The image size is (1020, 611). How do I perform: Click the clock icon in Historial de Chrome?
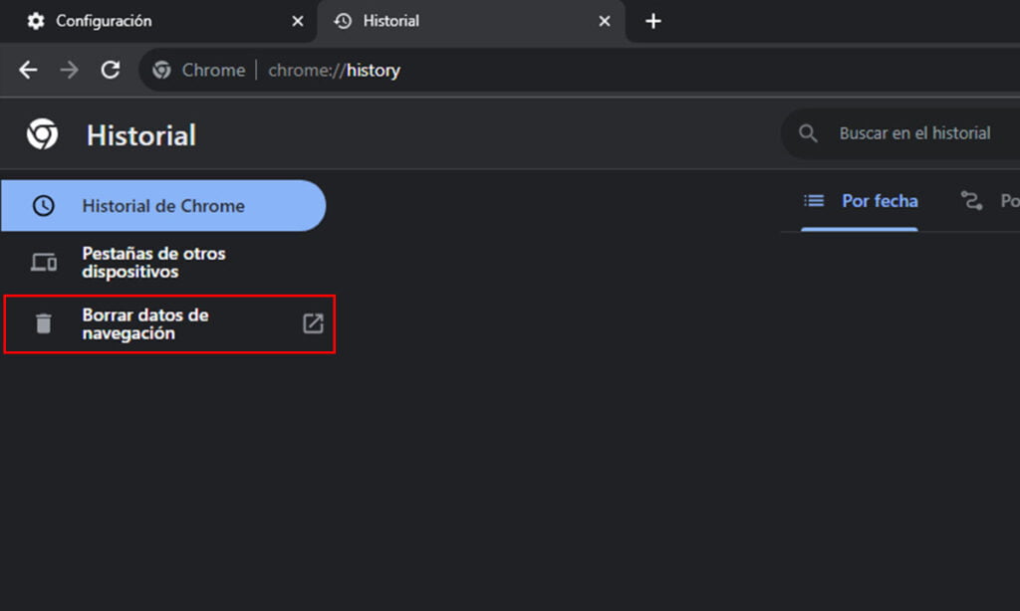point(44,206)
